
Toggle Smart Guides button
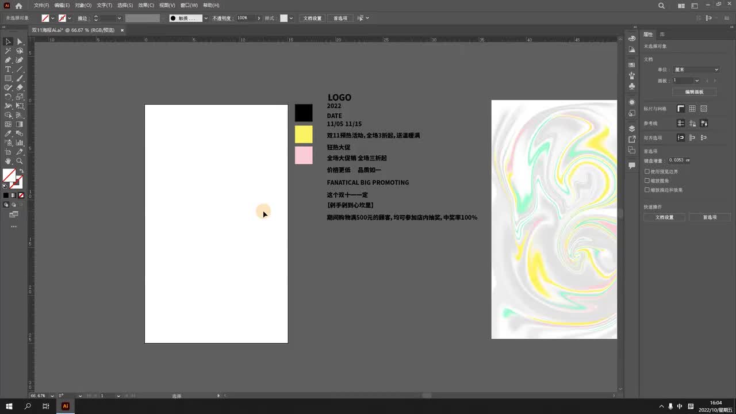(x=704, y=123)
